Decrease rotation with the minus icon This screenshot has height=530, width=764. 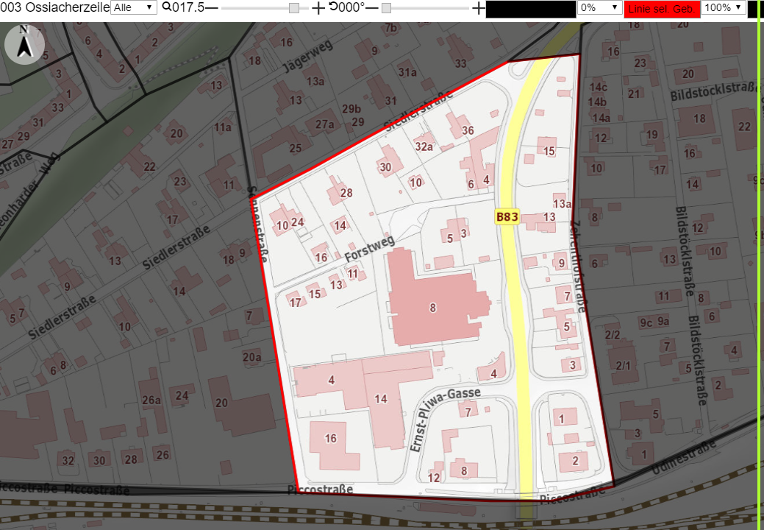[x=372, y=8]
